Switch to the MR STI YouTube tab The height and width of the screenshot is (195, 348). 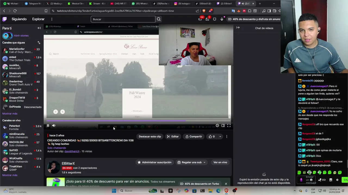[x=119, y=4]
